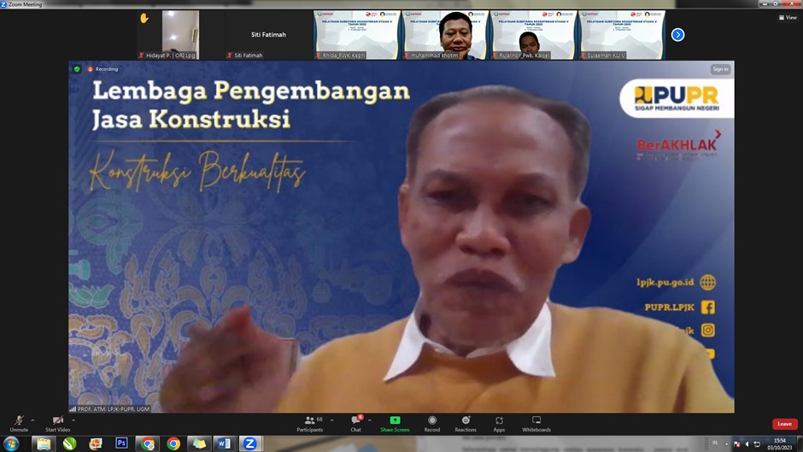
Task: Expand video options arrow next to Start Video
Action: pos(73,420)
